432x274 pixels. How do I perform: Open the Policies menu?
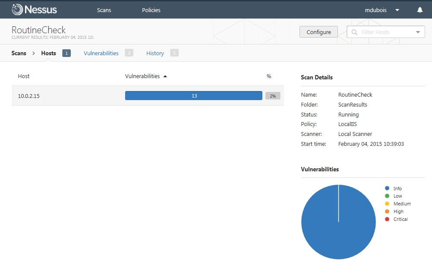click(x=151, y=10)
